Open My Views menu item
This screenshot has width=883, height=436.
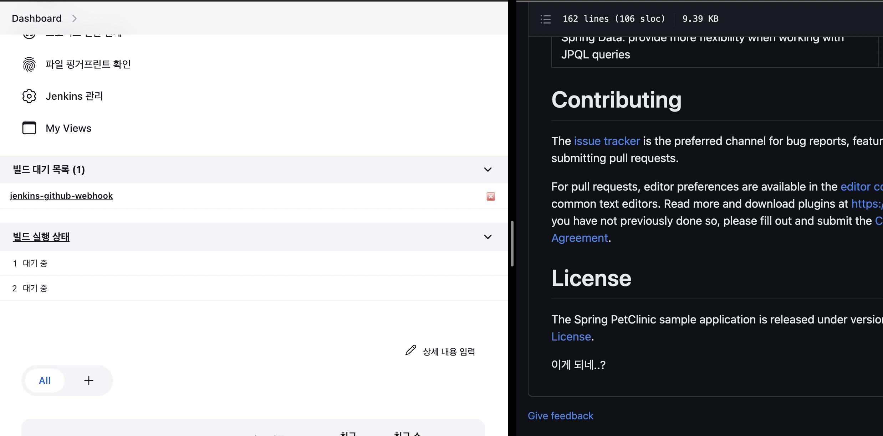point(68,128)
